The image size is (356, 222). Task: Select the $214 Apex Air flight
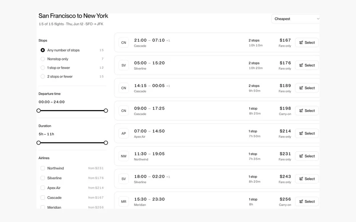(307, 134)
